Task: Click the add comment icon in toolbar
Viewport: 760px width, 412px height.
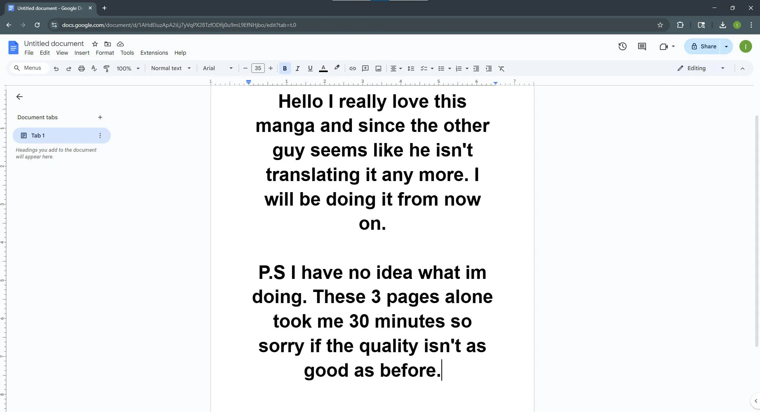Action: click(x=365, y=68)
